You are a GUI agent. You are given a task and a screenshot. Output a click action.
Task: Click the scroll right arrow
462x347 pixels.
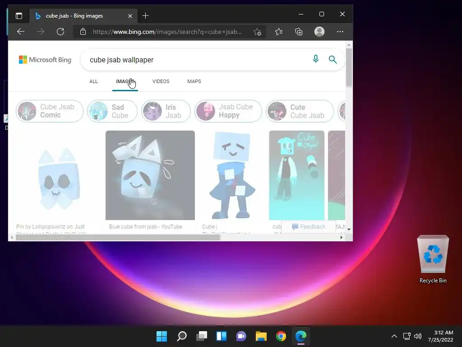pyautogui.click(x=342, y=238)
